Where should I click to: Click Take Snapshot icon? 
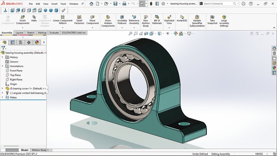click(x=213, y=20)
